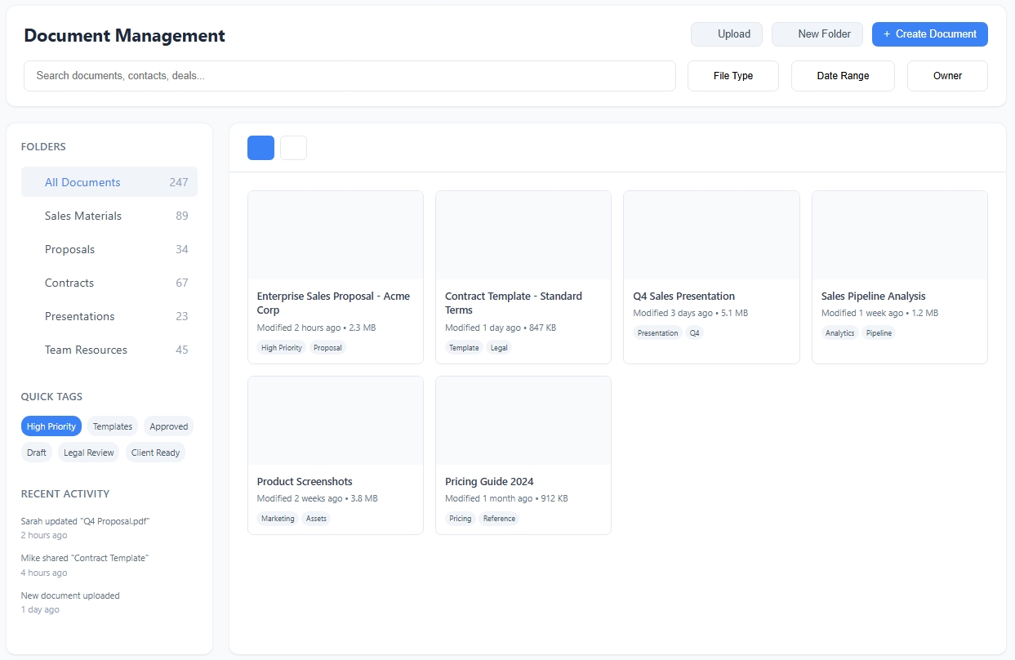The image size is (1015, 660).
Task: Click the Analytics tag on Sales Pipeline Analysis
Action: (x=839, y=333)
